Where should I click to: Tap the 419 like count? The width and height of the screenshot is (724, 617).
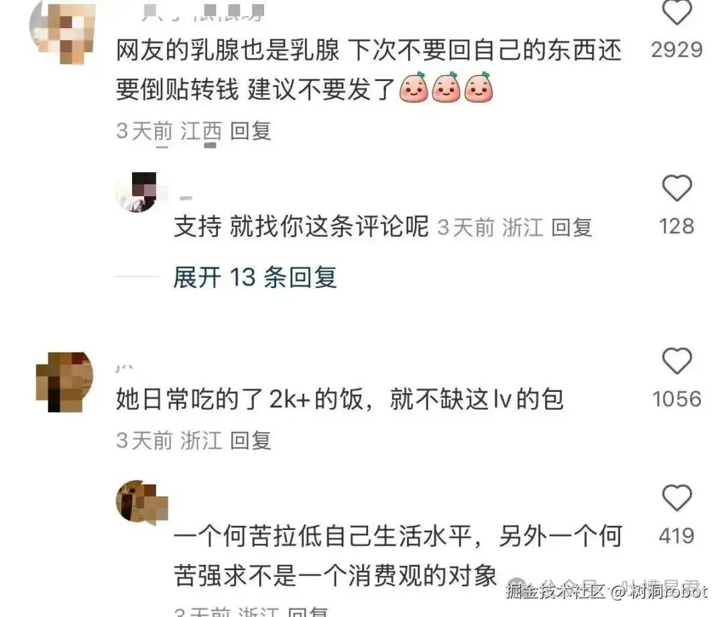point(677,536)
